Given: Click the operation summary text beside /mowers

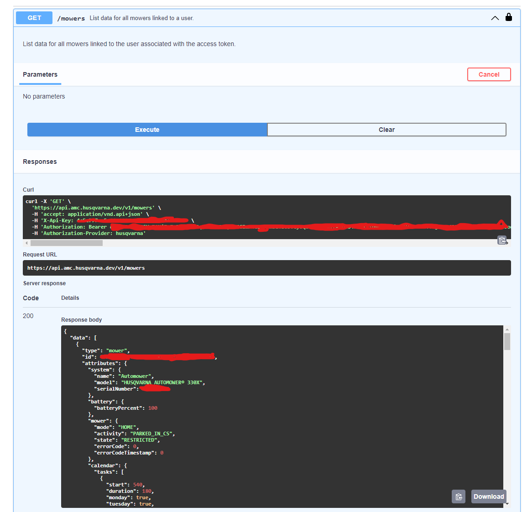Looking at the screenshot, I should (x=141, y=18).
